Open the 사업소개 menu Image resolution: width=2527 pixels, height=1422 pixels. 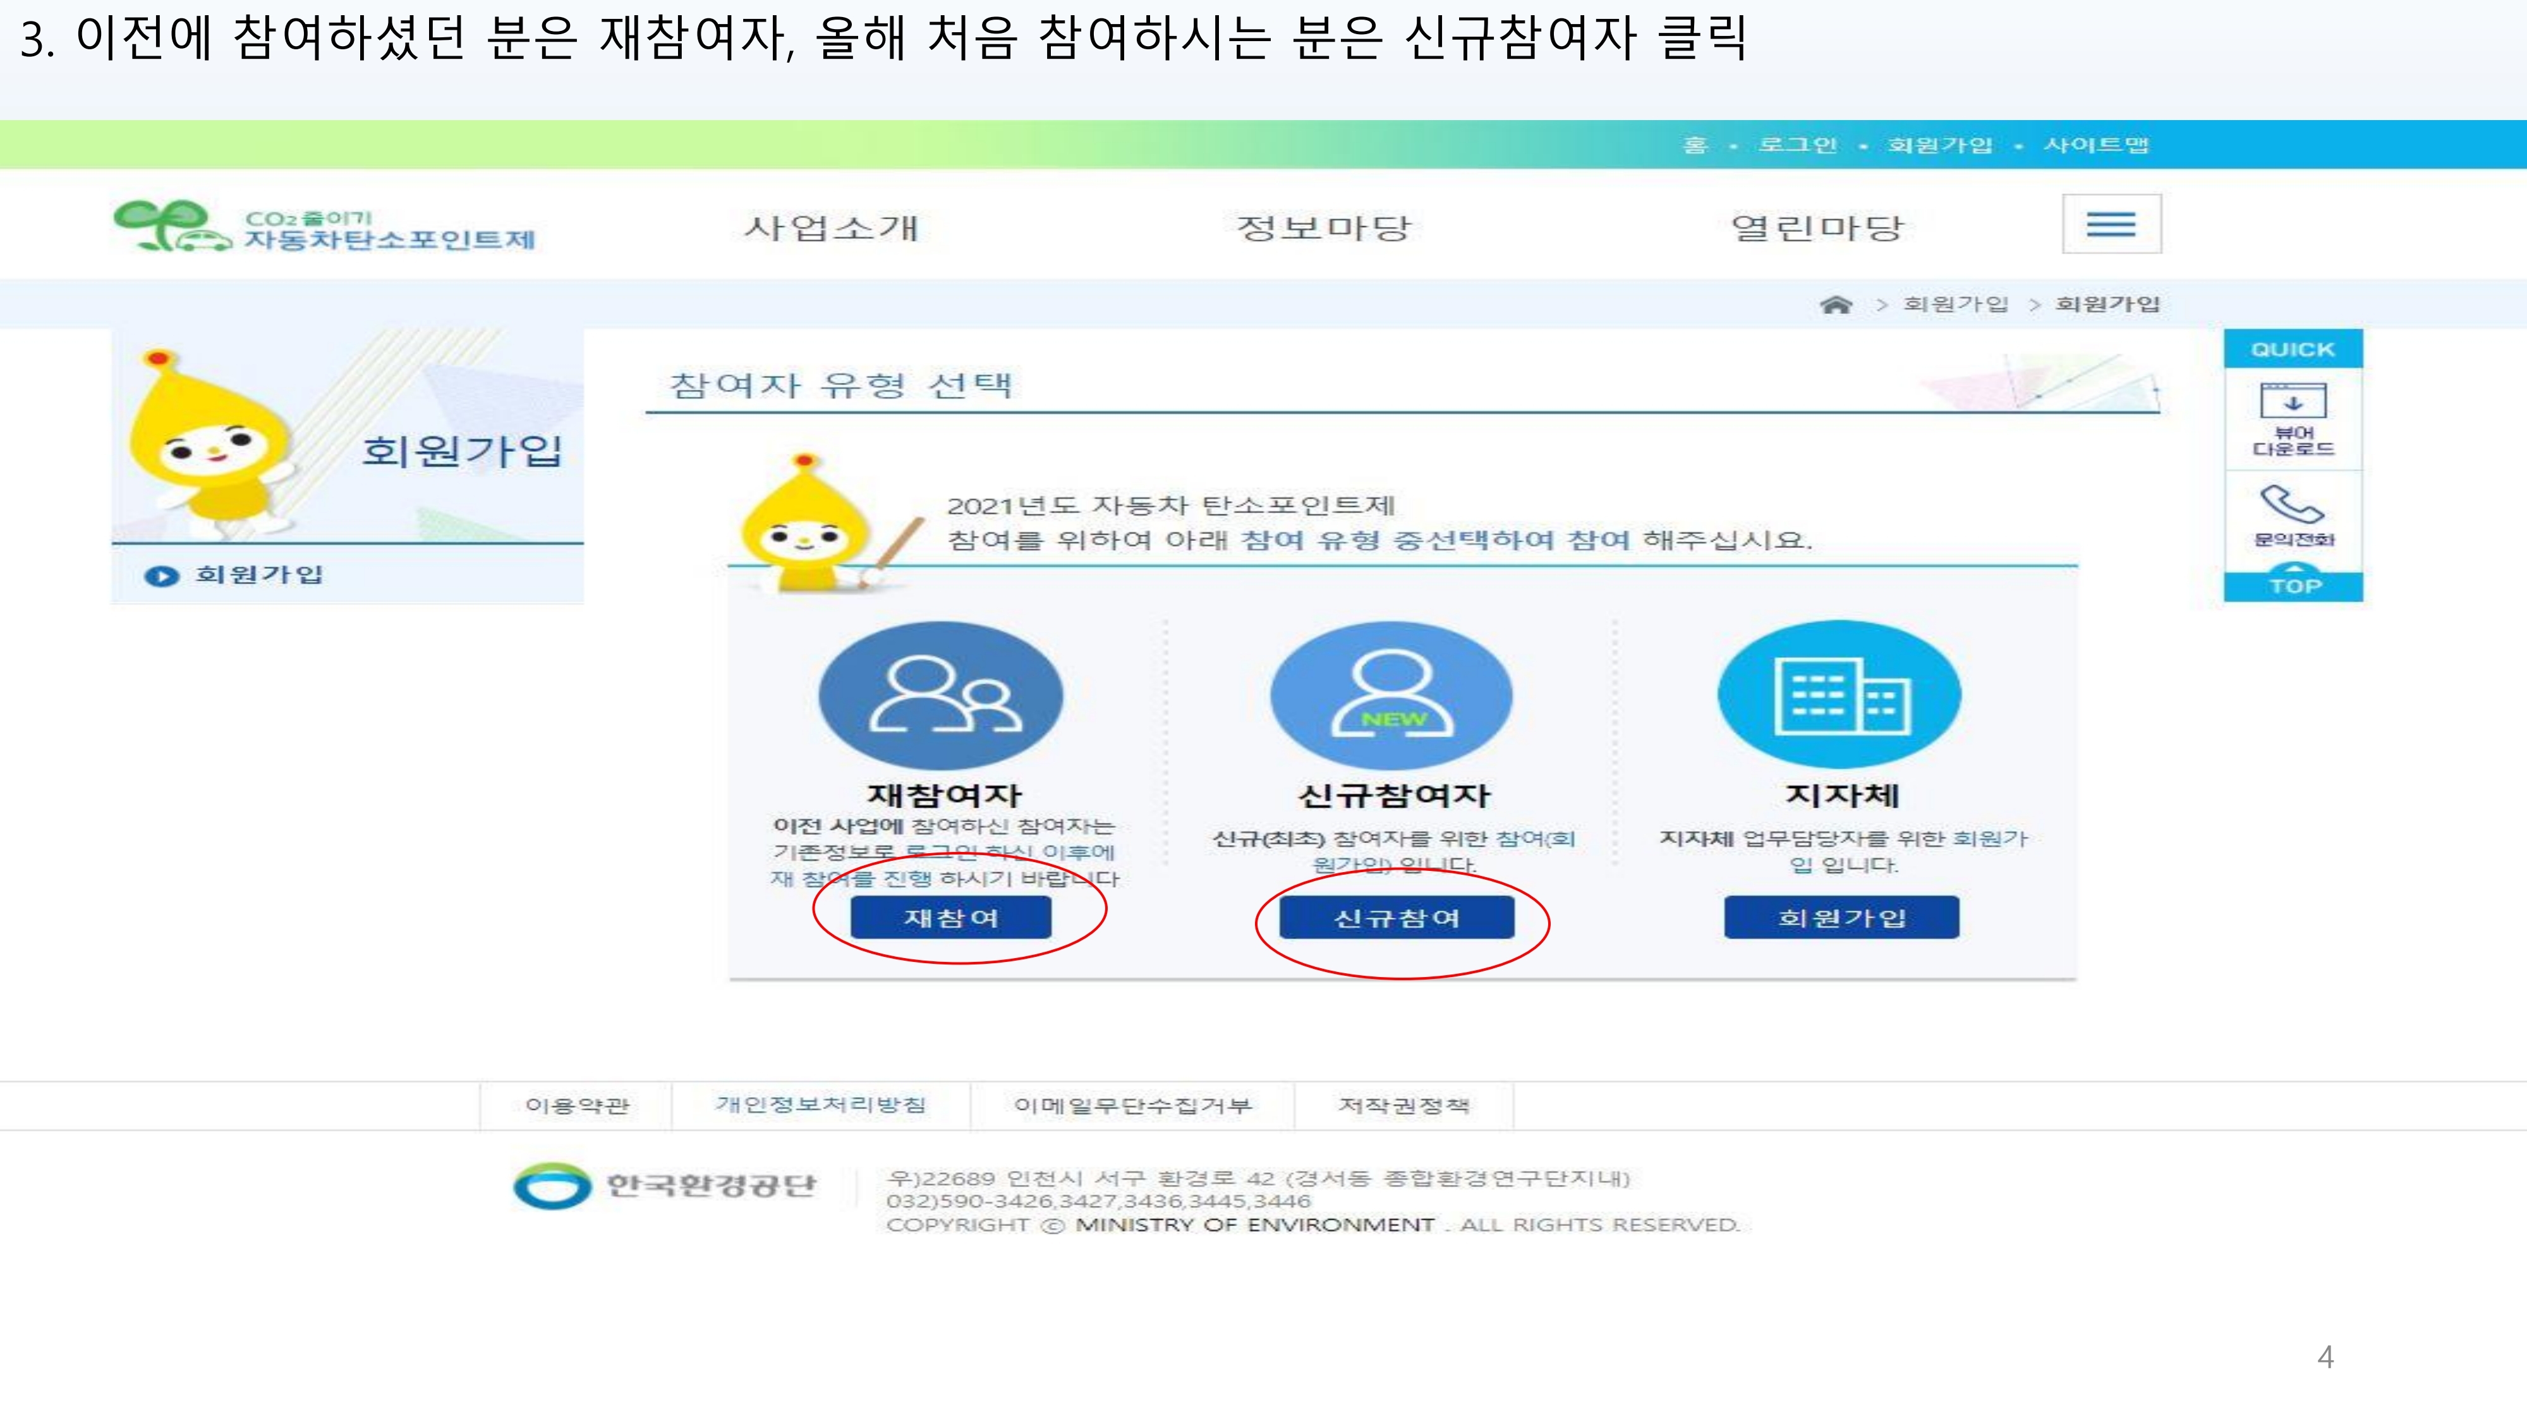click(x=832, y=228)
